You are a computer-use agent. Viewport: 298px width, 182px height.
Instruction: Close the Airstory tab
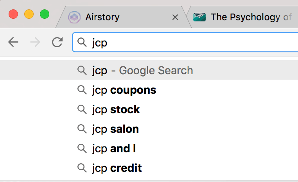coord(175,17)
